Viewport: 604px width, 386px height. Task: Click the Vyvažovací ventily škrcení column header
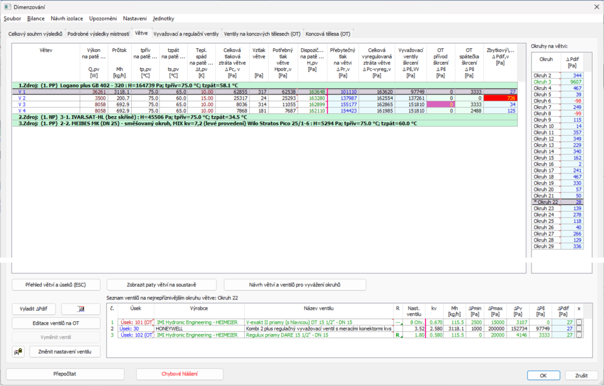pyautogui.click(x=411, y=63)
